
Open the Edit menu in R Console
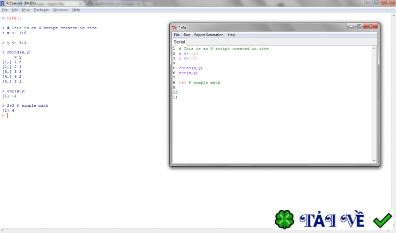(x=15, y=9)
